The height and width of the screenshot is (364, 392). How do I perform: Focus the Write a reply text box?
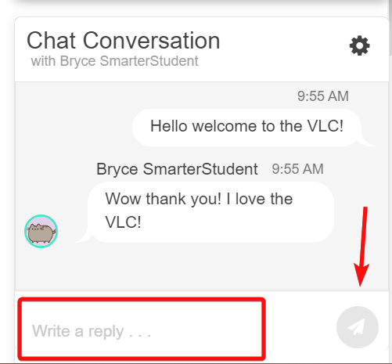coord(142,330)
